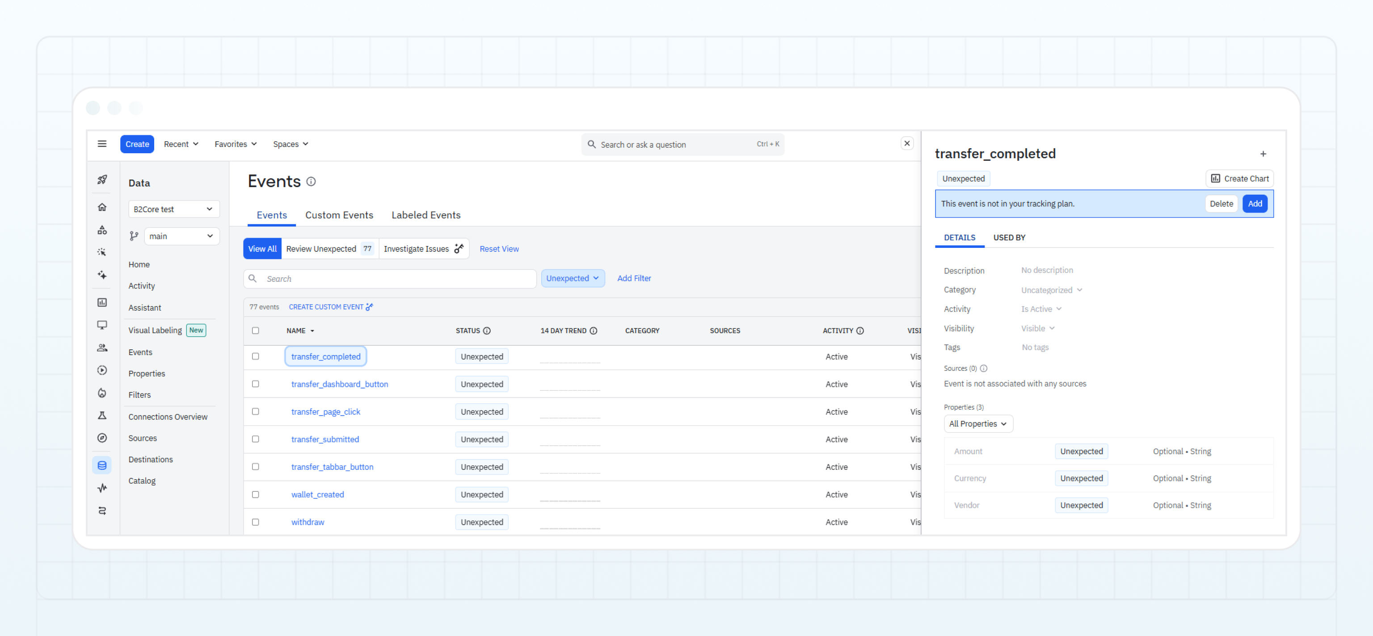This screenshot has width=1373, height=636.
Task: Open the Experiment flask icon
Action: point(102,415)
